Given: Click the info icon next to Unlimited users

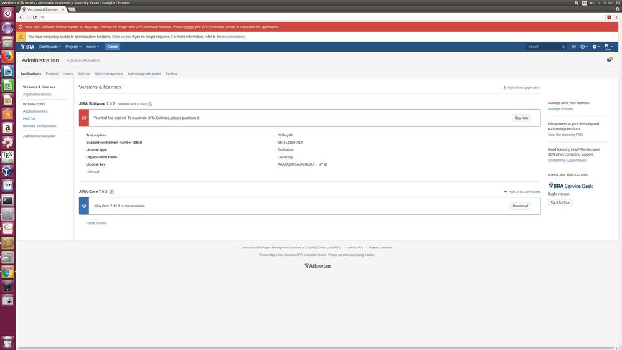Looking at the screenshot, I should (x=149, y=105).
